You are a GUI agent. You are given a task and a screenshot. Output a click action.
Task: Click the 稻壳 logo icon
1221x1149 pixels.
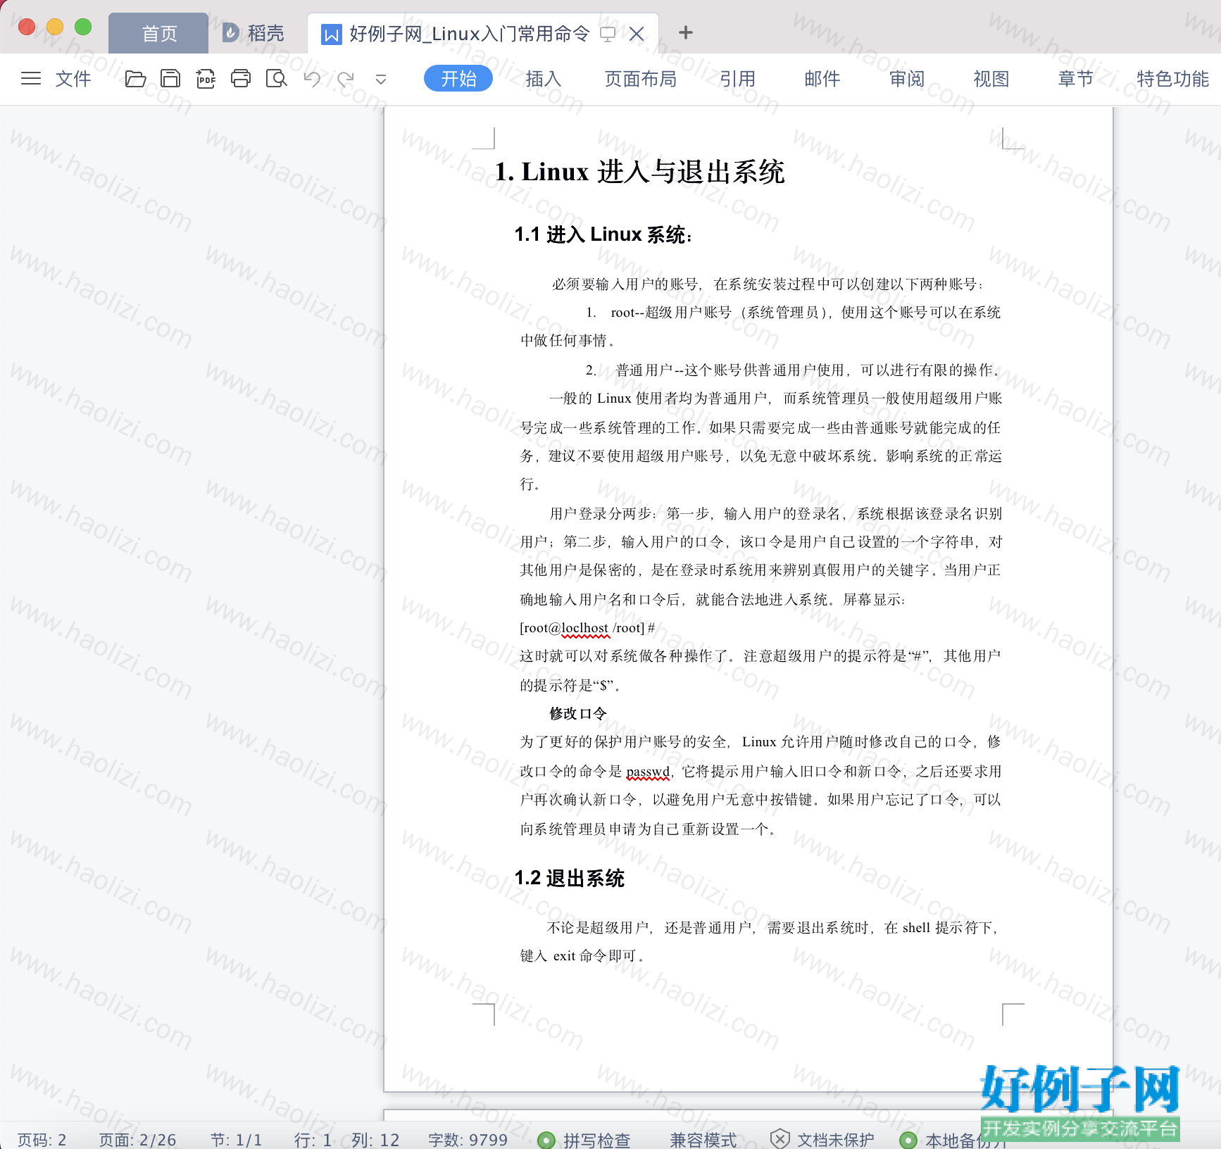[231, 33]
